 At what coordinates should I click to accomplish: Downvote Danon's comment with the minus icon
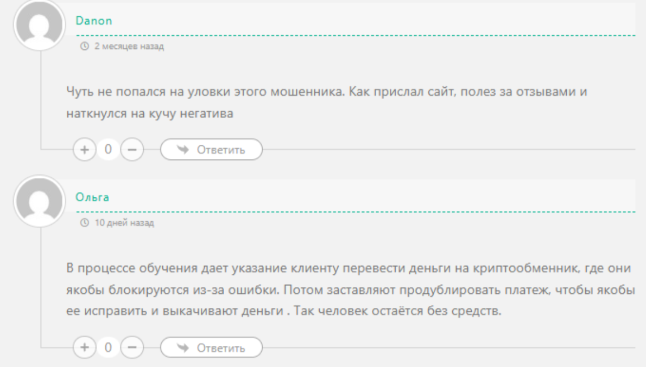tap(132, 150)
